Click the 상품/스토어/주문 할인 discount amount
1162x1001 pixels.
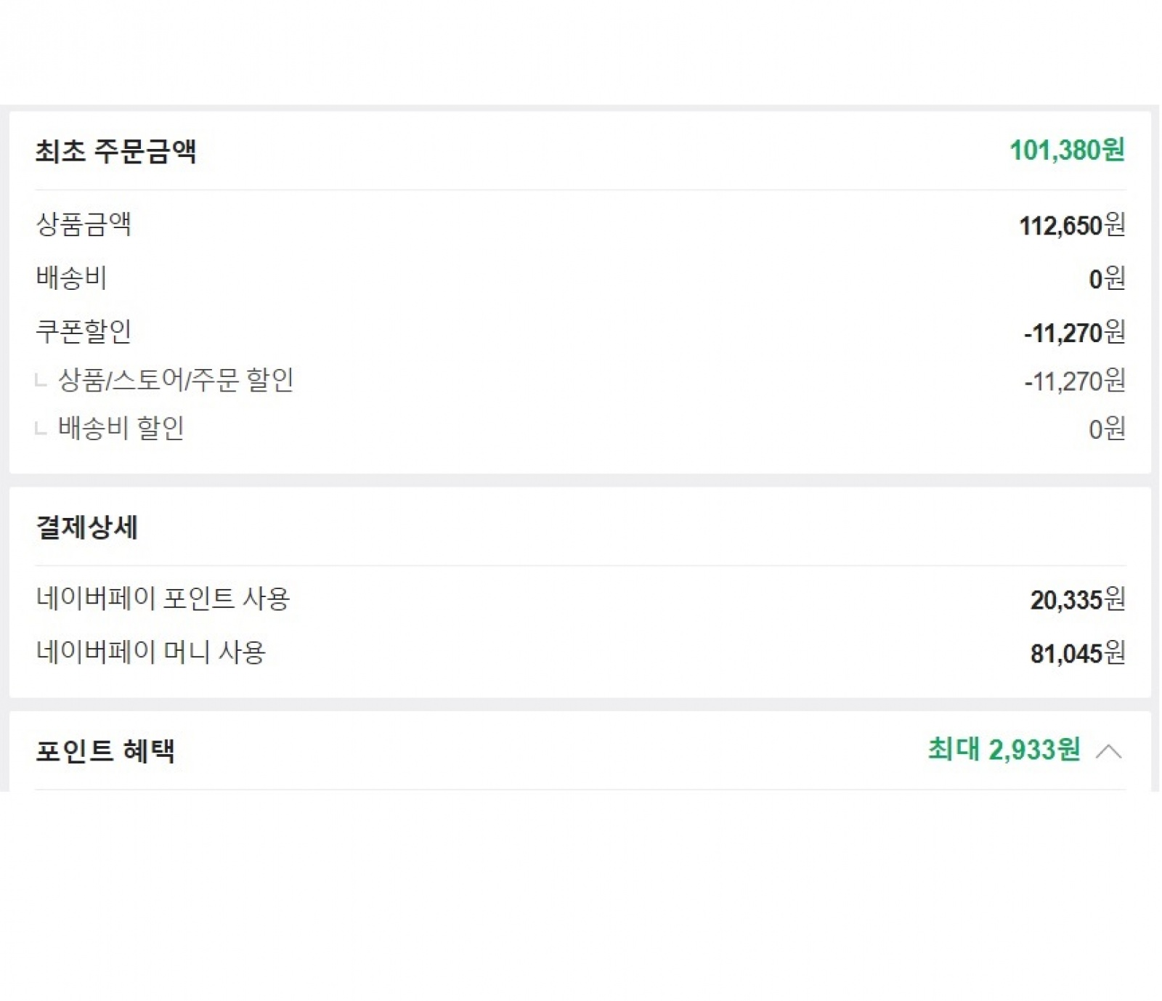pyautogui.click(x=1075, y=381)
